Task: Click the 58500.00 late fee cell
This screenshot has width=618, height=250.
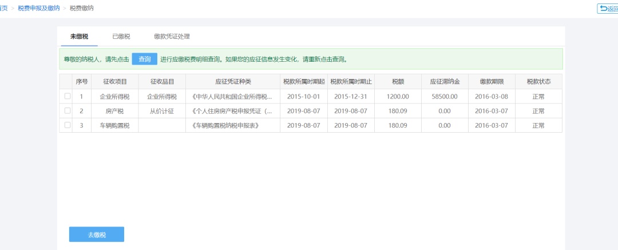Action: tap(445, 96)
